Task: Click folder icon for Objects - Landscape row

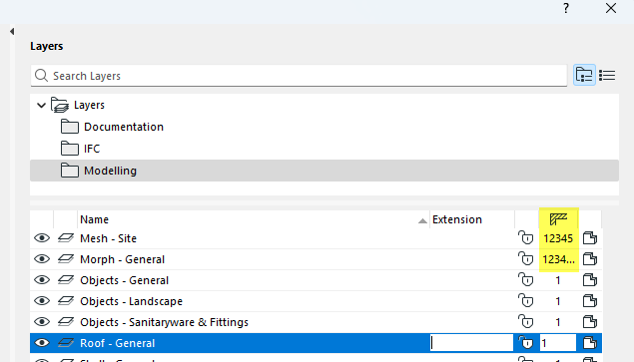Action: [590, 301]
